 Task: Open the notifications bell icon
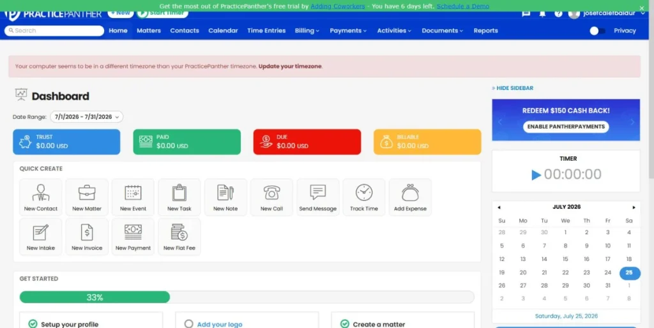click(542, 13)
